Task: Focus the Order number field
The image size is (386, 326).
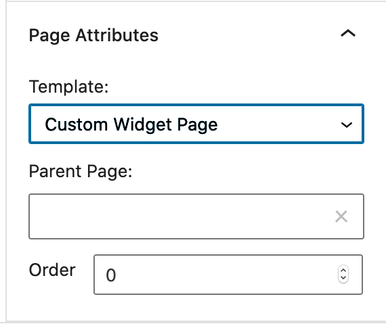Action: [x=228, y=275]
